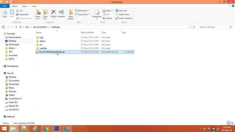This screenshot has width=235, height=132.
Task: Refresh the folder view
Action: [194, 27]
